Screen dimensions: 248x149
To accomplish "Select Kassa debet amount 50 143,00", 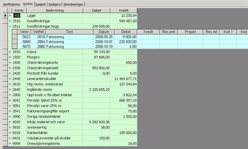I will 97,52.
